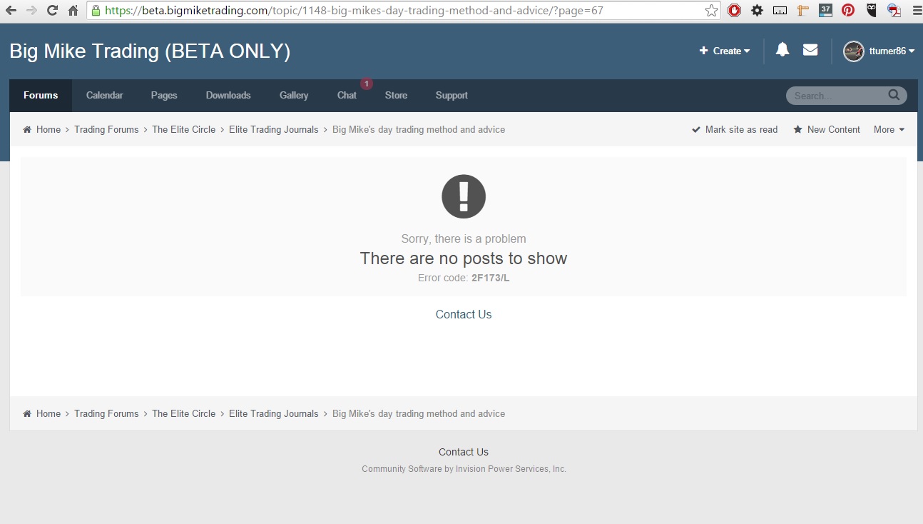
Task: Reload the page with the refresh icon
Action: 52,11
